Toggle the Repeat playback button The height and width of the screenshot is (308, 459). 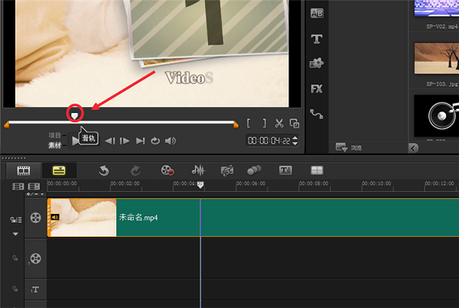[x=155, y=141]
